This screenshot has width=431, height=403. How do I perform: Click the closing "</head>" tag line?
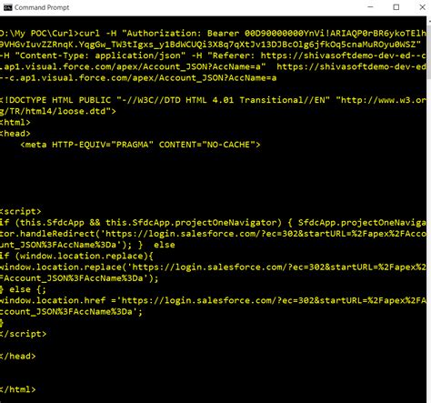pyautogui.click(x=18, y=357)
